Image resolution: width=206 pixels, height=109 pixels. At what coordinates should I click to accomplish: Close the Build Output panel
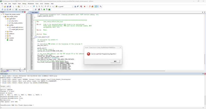205,74
